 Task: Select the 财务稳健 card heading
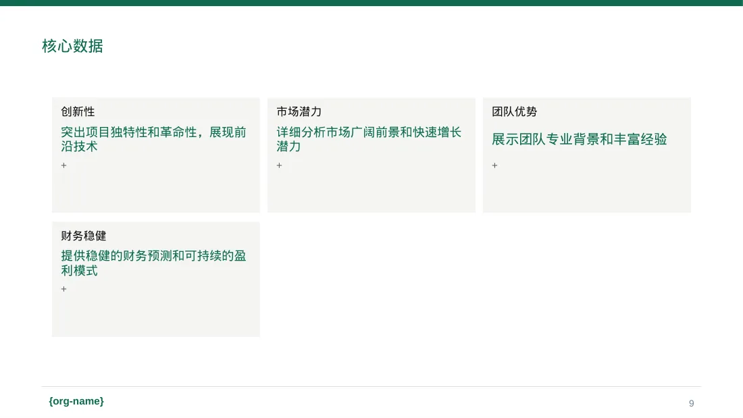click(83, 236)
